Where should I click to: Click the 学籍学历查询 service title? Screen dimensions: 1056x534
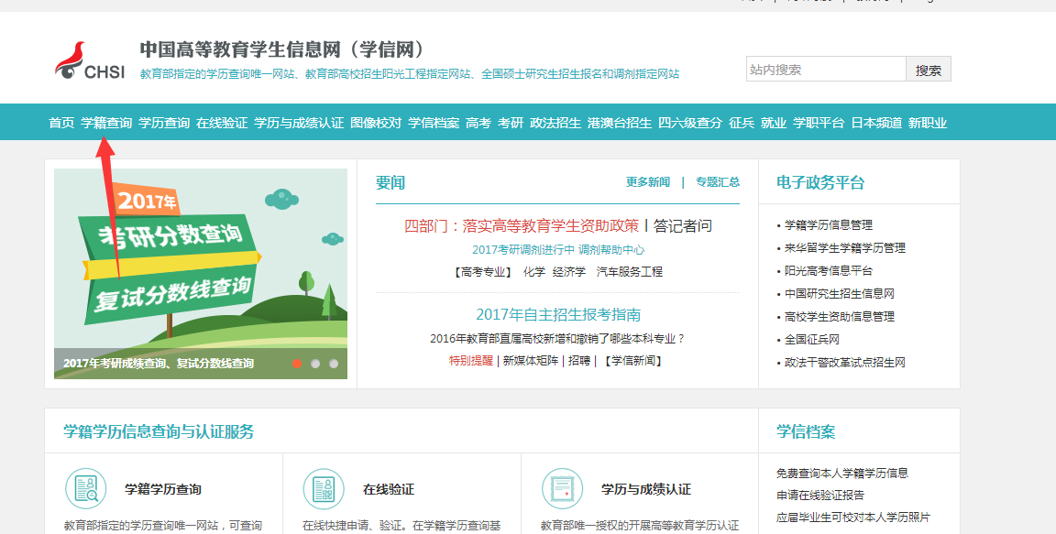tap(163, 489)
